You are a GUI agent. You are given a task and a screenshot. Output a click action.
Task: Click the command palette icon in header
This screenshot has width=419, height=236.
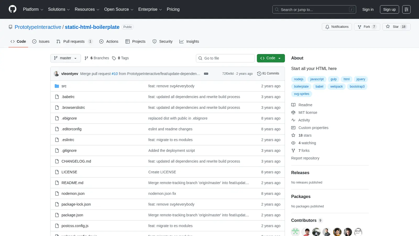point(406,9)
